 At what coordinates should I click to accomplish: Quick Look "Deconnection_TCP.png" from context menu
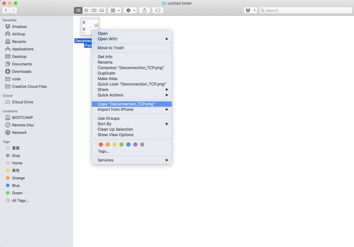click(132, 84)
